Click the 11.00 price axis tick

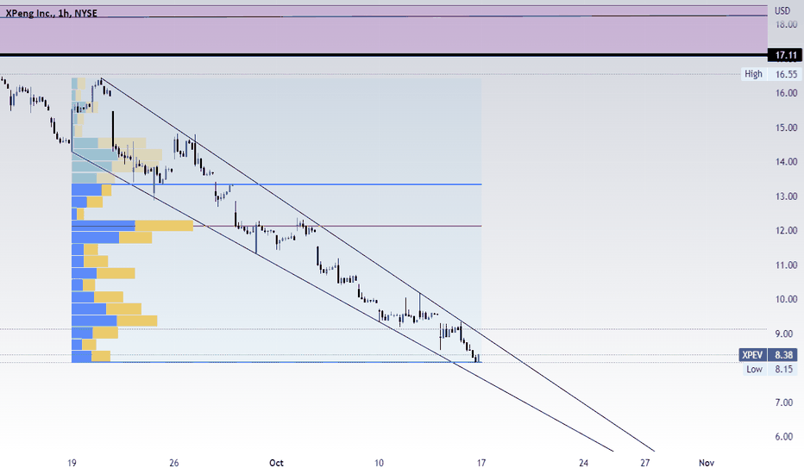click(786, 265)
